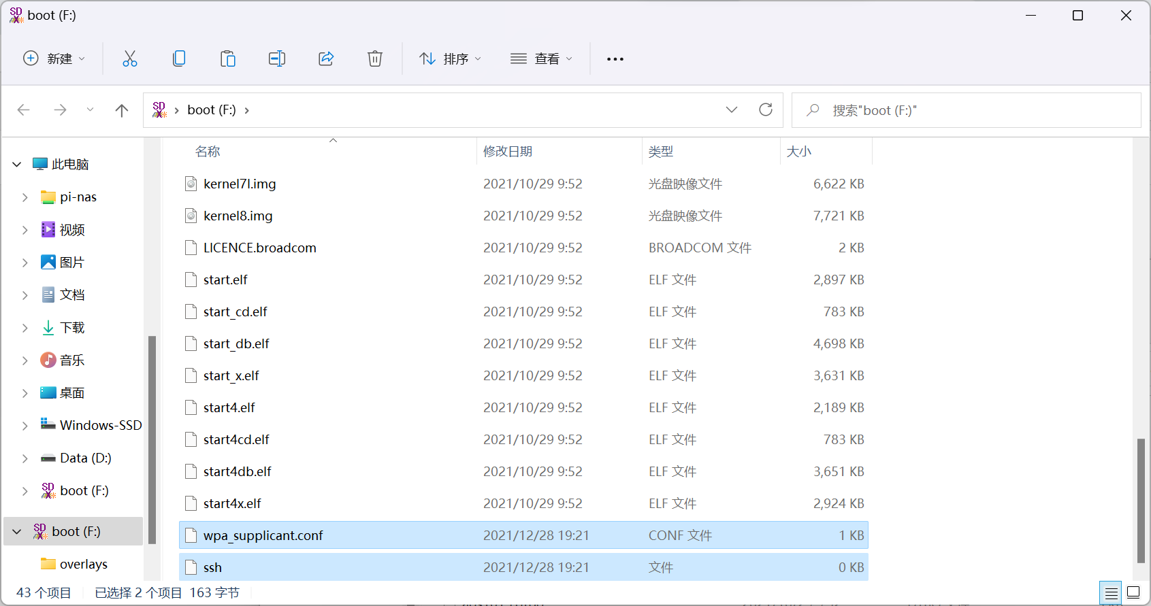Click the SD card icon in address bar
The height and width of the screenshot is (606, 1151).
[x=160, y=110]
